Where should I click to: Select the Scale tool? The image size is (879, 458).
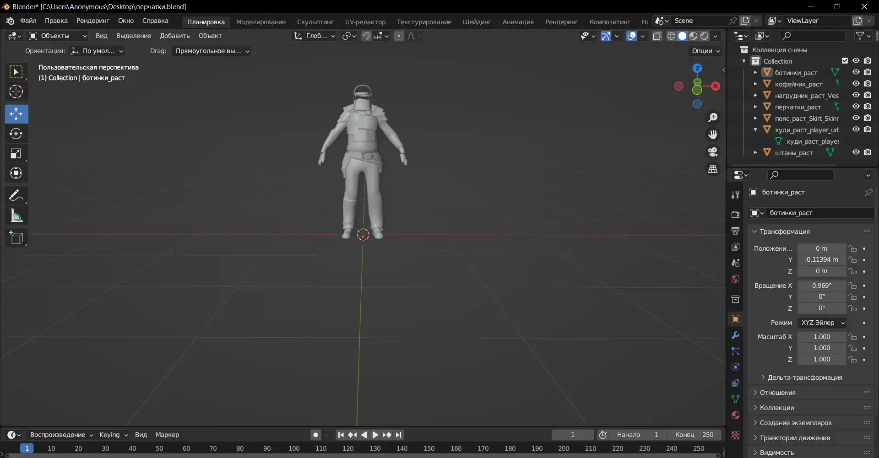(x=16, y=154)
